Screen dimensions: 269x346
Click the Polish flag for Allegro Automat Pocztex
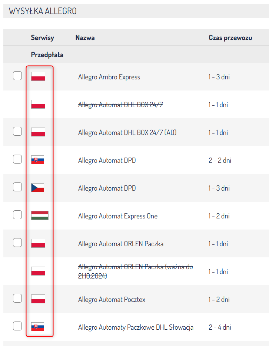(38, 299)
